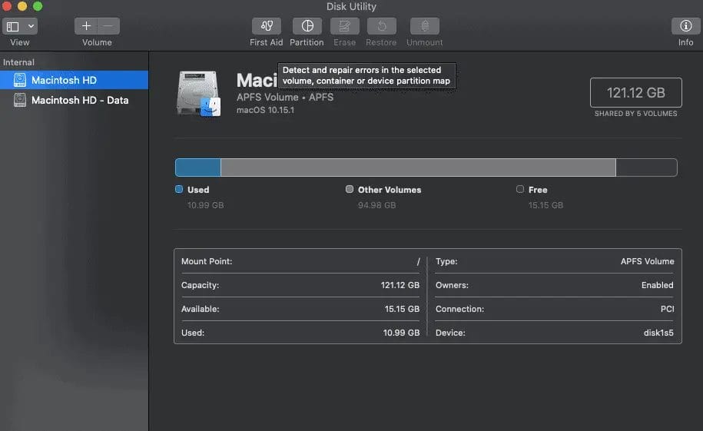Click the Partition pie icon

pos(307,26)
